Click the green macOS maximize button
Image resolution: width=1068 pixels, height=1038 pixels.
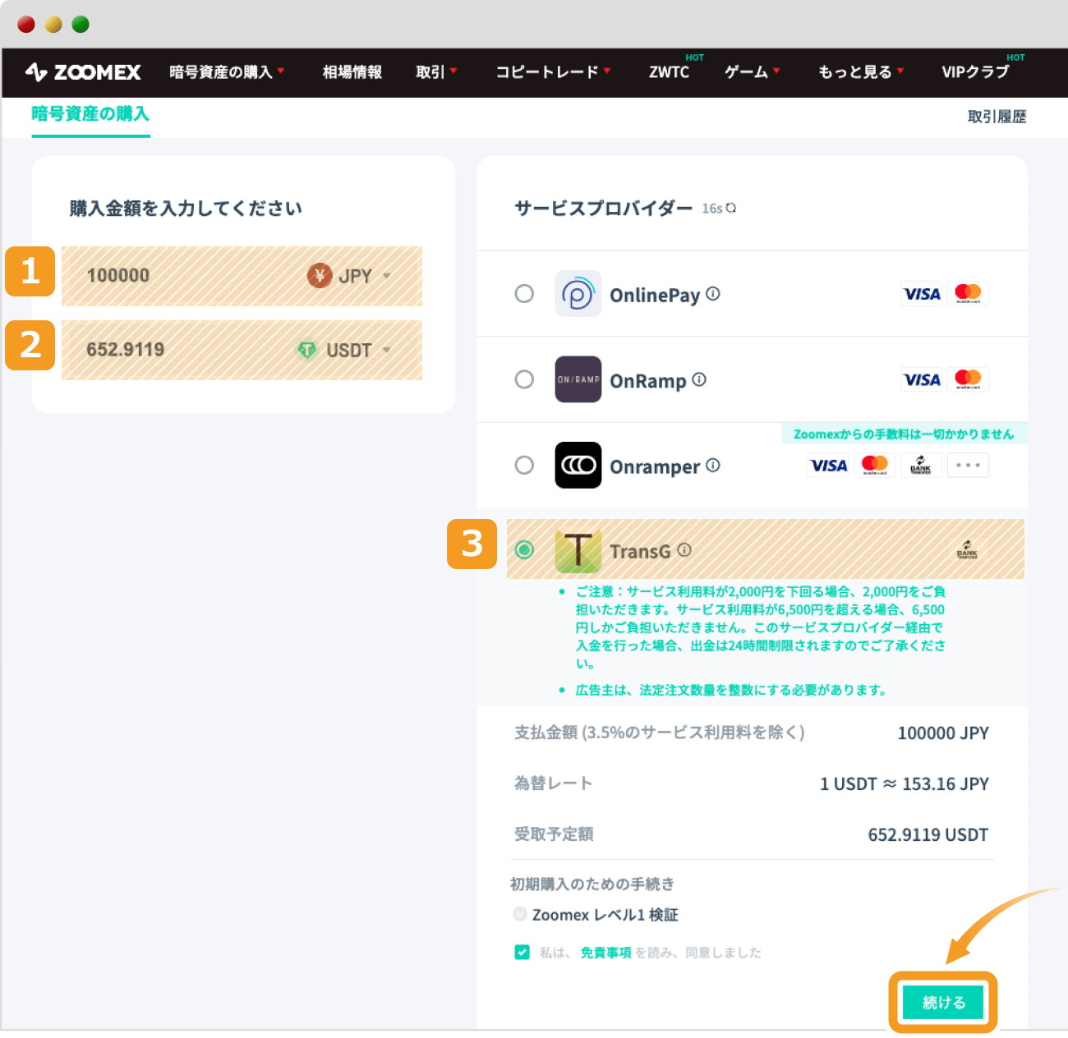click(x=81, y=25)
